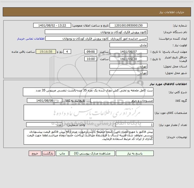194x188 pixels.
Task: Click the goods need date 1401/08/08
Action: tap(45, 100)
